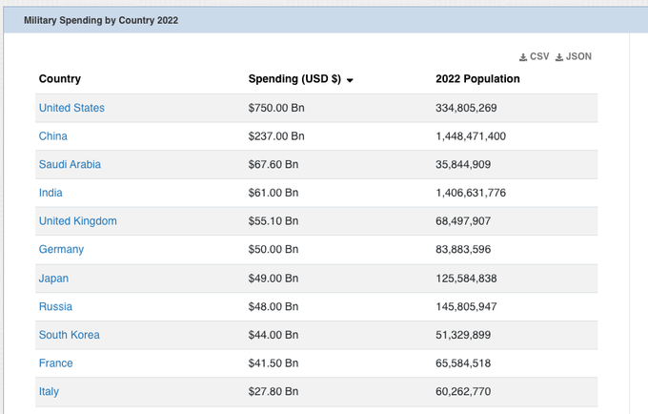Select the $27.80 Bn spending cell
This screenshot has width=648, height=414.
point(273,392)
